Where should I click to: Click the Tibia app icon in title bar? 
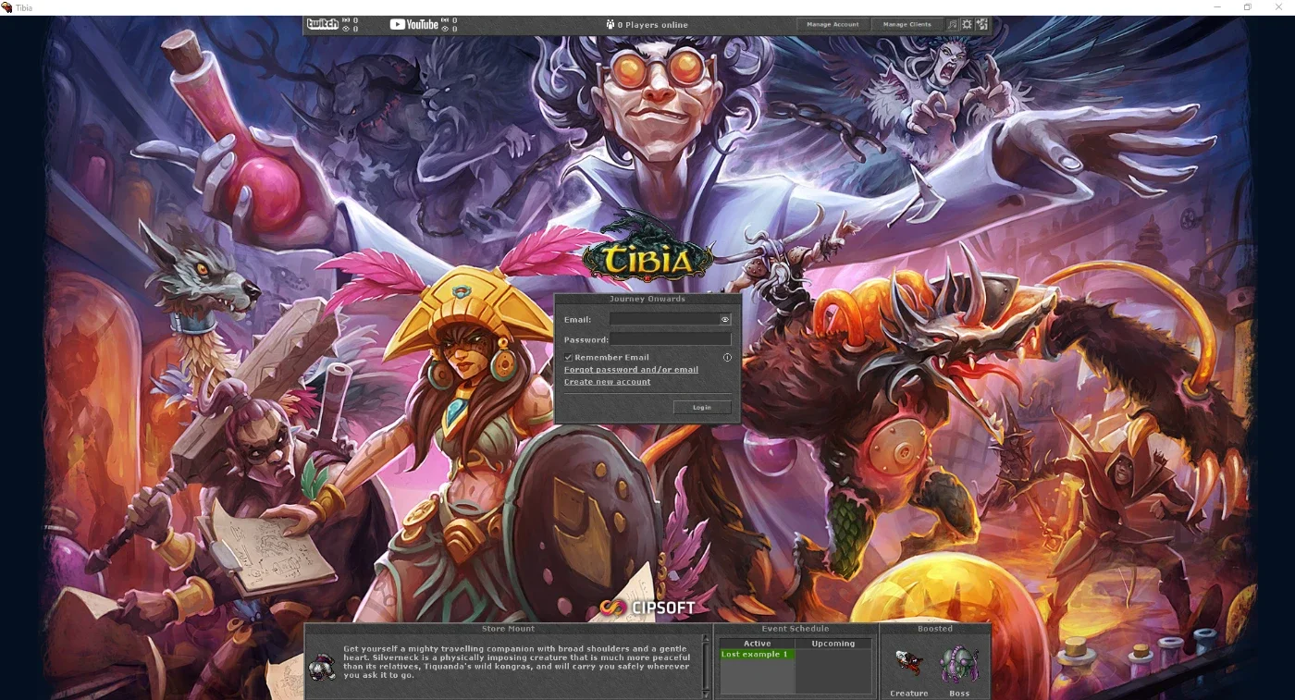tap(6, 7)
